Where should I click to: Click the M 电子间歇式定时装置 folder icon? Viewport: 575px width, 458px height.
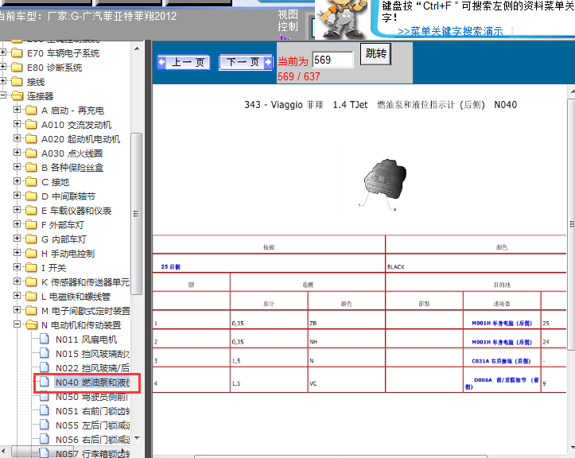pos(31,310)
